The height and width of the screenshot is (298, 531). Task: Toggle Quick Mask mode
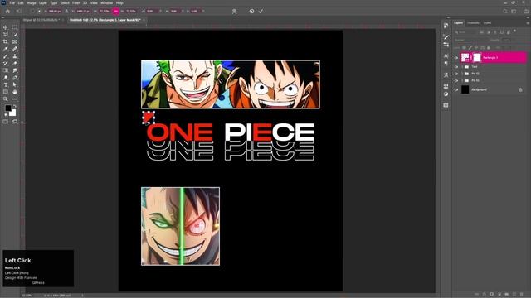(x=6, y=122)
